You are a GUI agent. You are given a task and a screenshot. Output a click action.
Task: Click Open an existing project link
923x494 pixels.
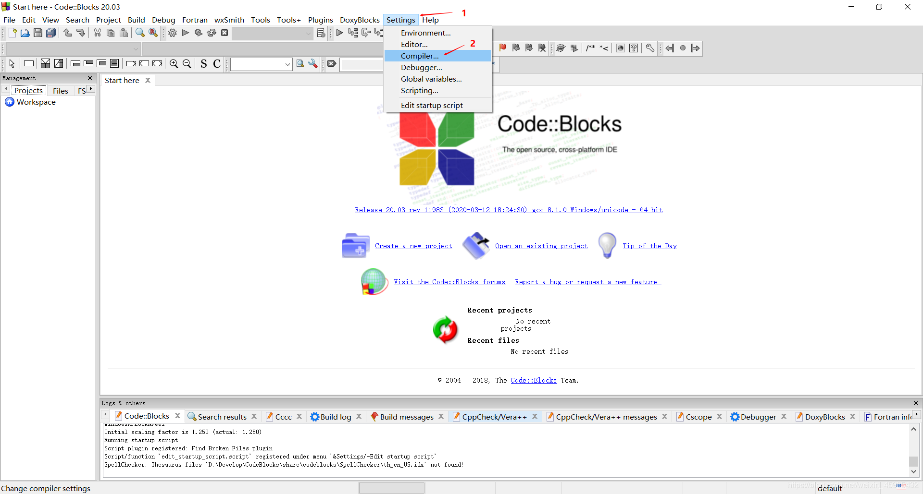541,246
